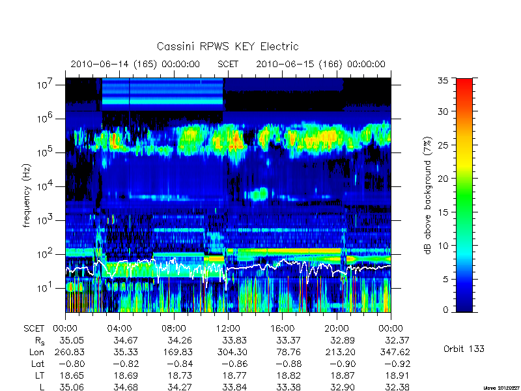The image size is (521, 391).
Task: Click the Lon value "169.83"
Action: pyautogui.click(x=176, y=352)
